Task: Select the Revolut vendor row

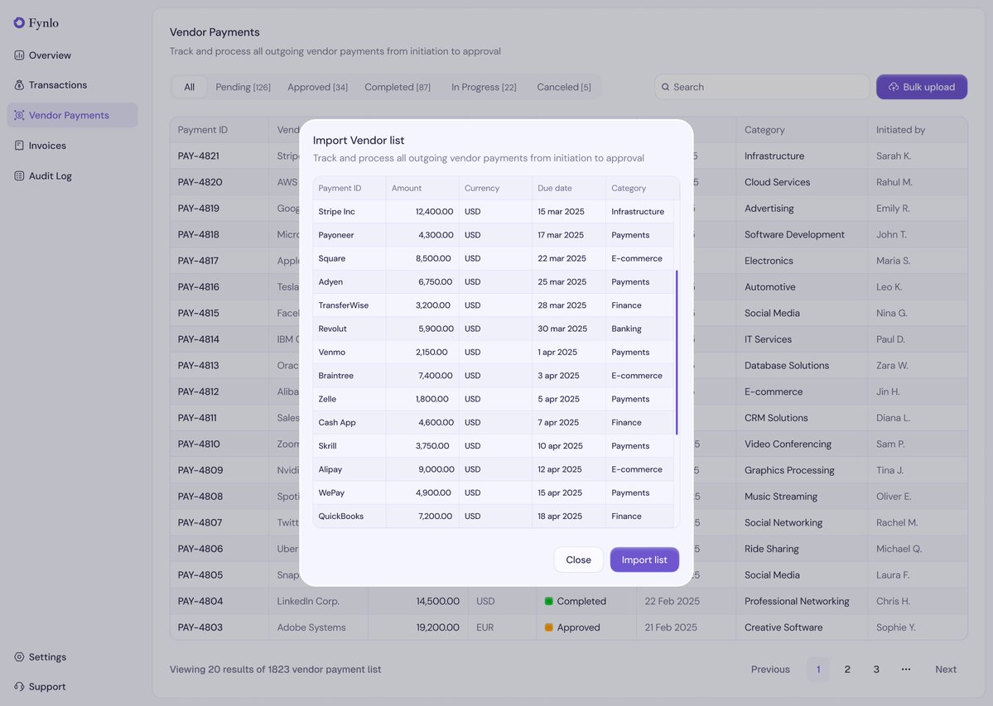Action: pos(494,329)
